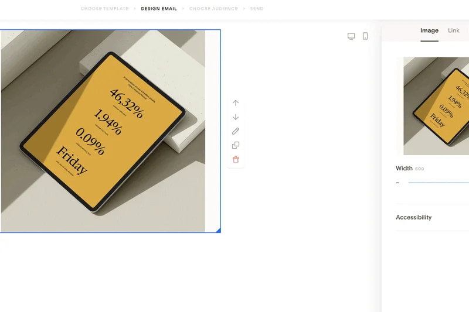Click the blue corner resize handle

pos(218,231)
